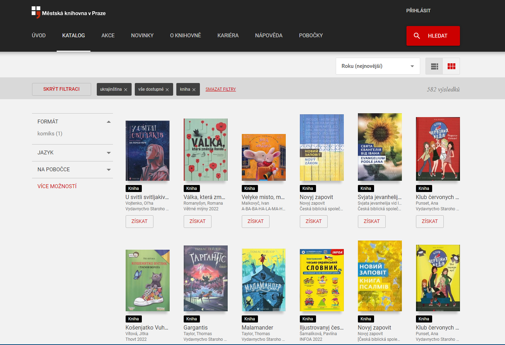Click VÍCE MOŽNOSTÍ link
The height and width of the screenshot is (345, 505).
57,186
